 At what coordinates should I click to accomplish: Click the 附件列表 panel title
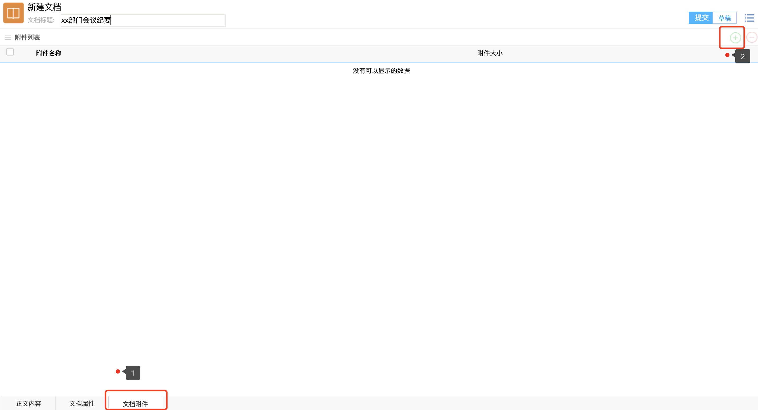click(27, 37)
